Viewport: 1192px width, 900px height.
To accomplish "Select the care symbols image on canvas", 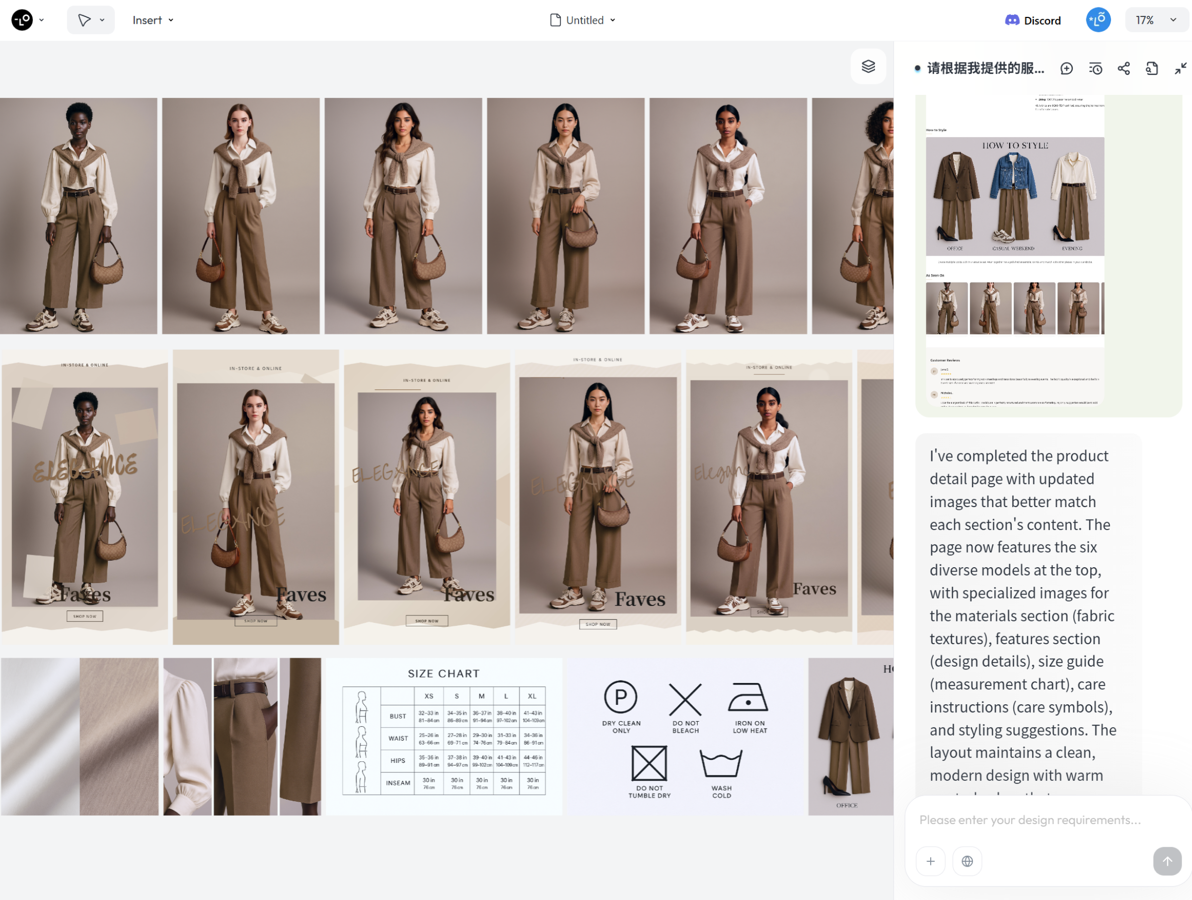I will [684, 736].
